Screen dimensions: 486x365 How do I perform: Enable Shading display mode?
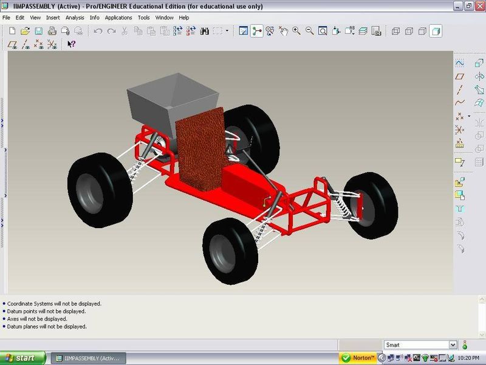tap(436, 31)
